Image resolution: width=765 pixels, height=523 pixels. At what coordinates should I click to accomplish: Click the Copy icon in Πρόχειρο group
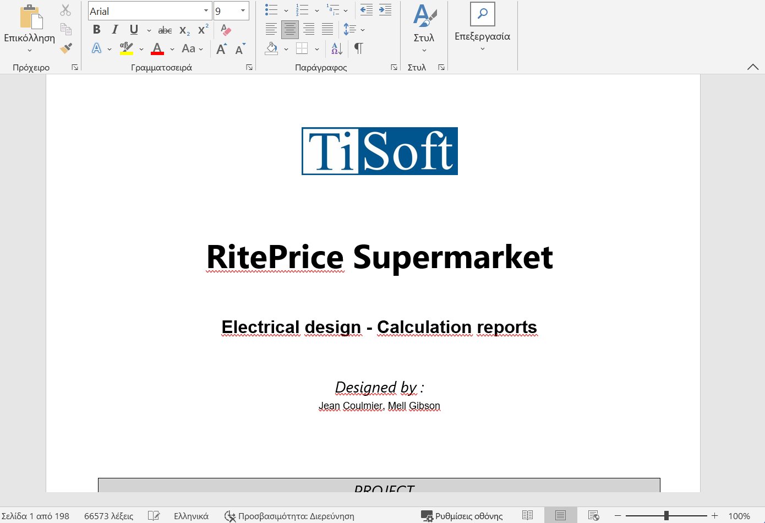click(65, 30)
